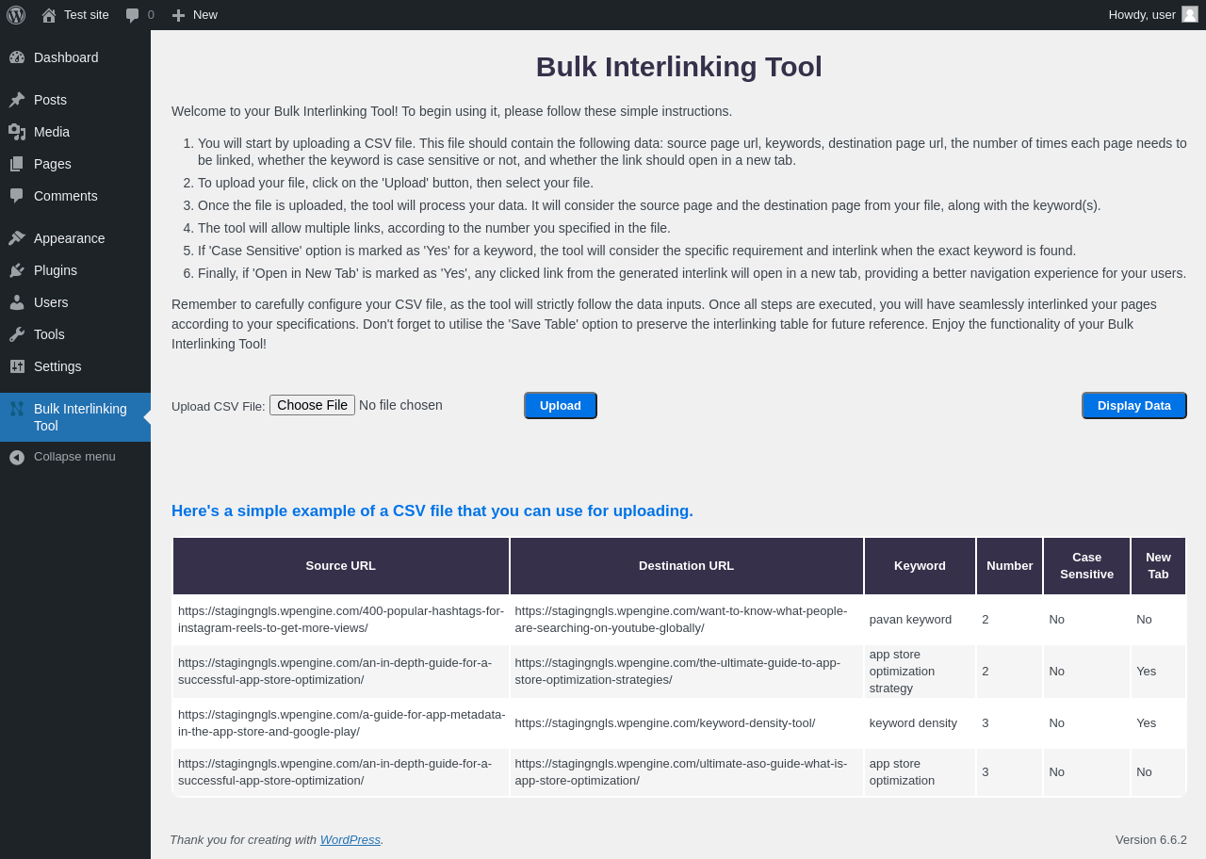Click the user avatar in top bar
Screen dimensions: 1206x859
1190,14
